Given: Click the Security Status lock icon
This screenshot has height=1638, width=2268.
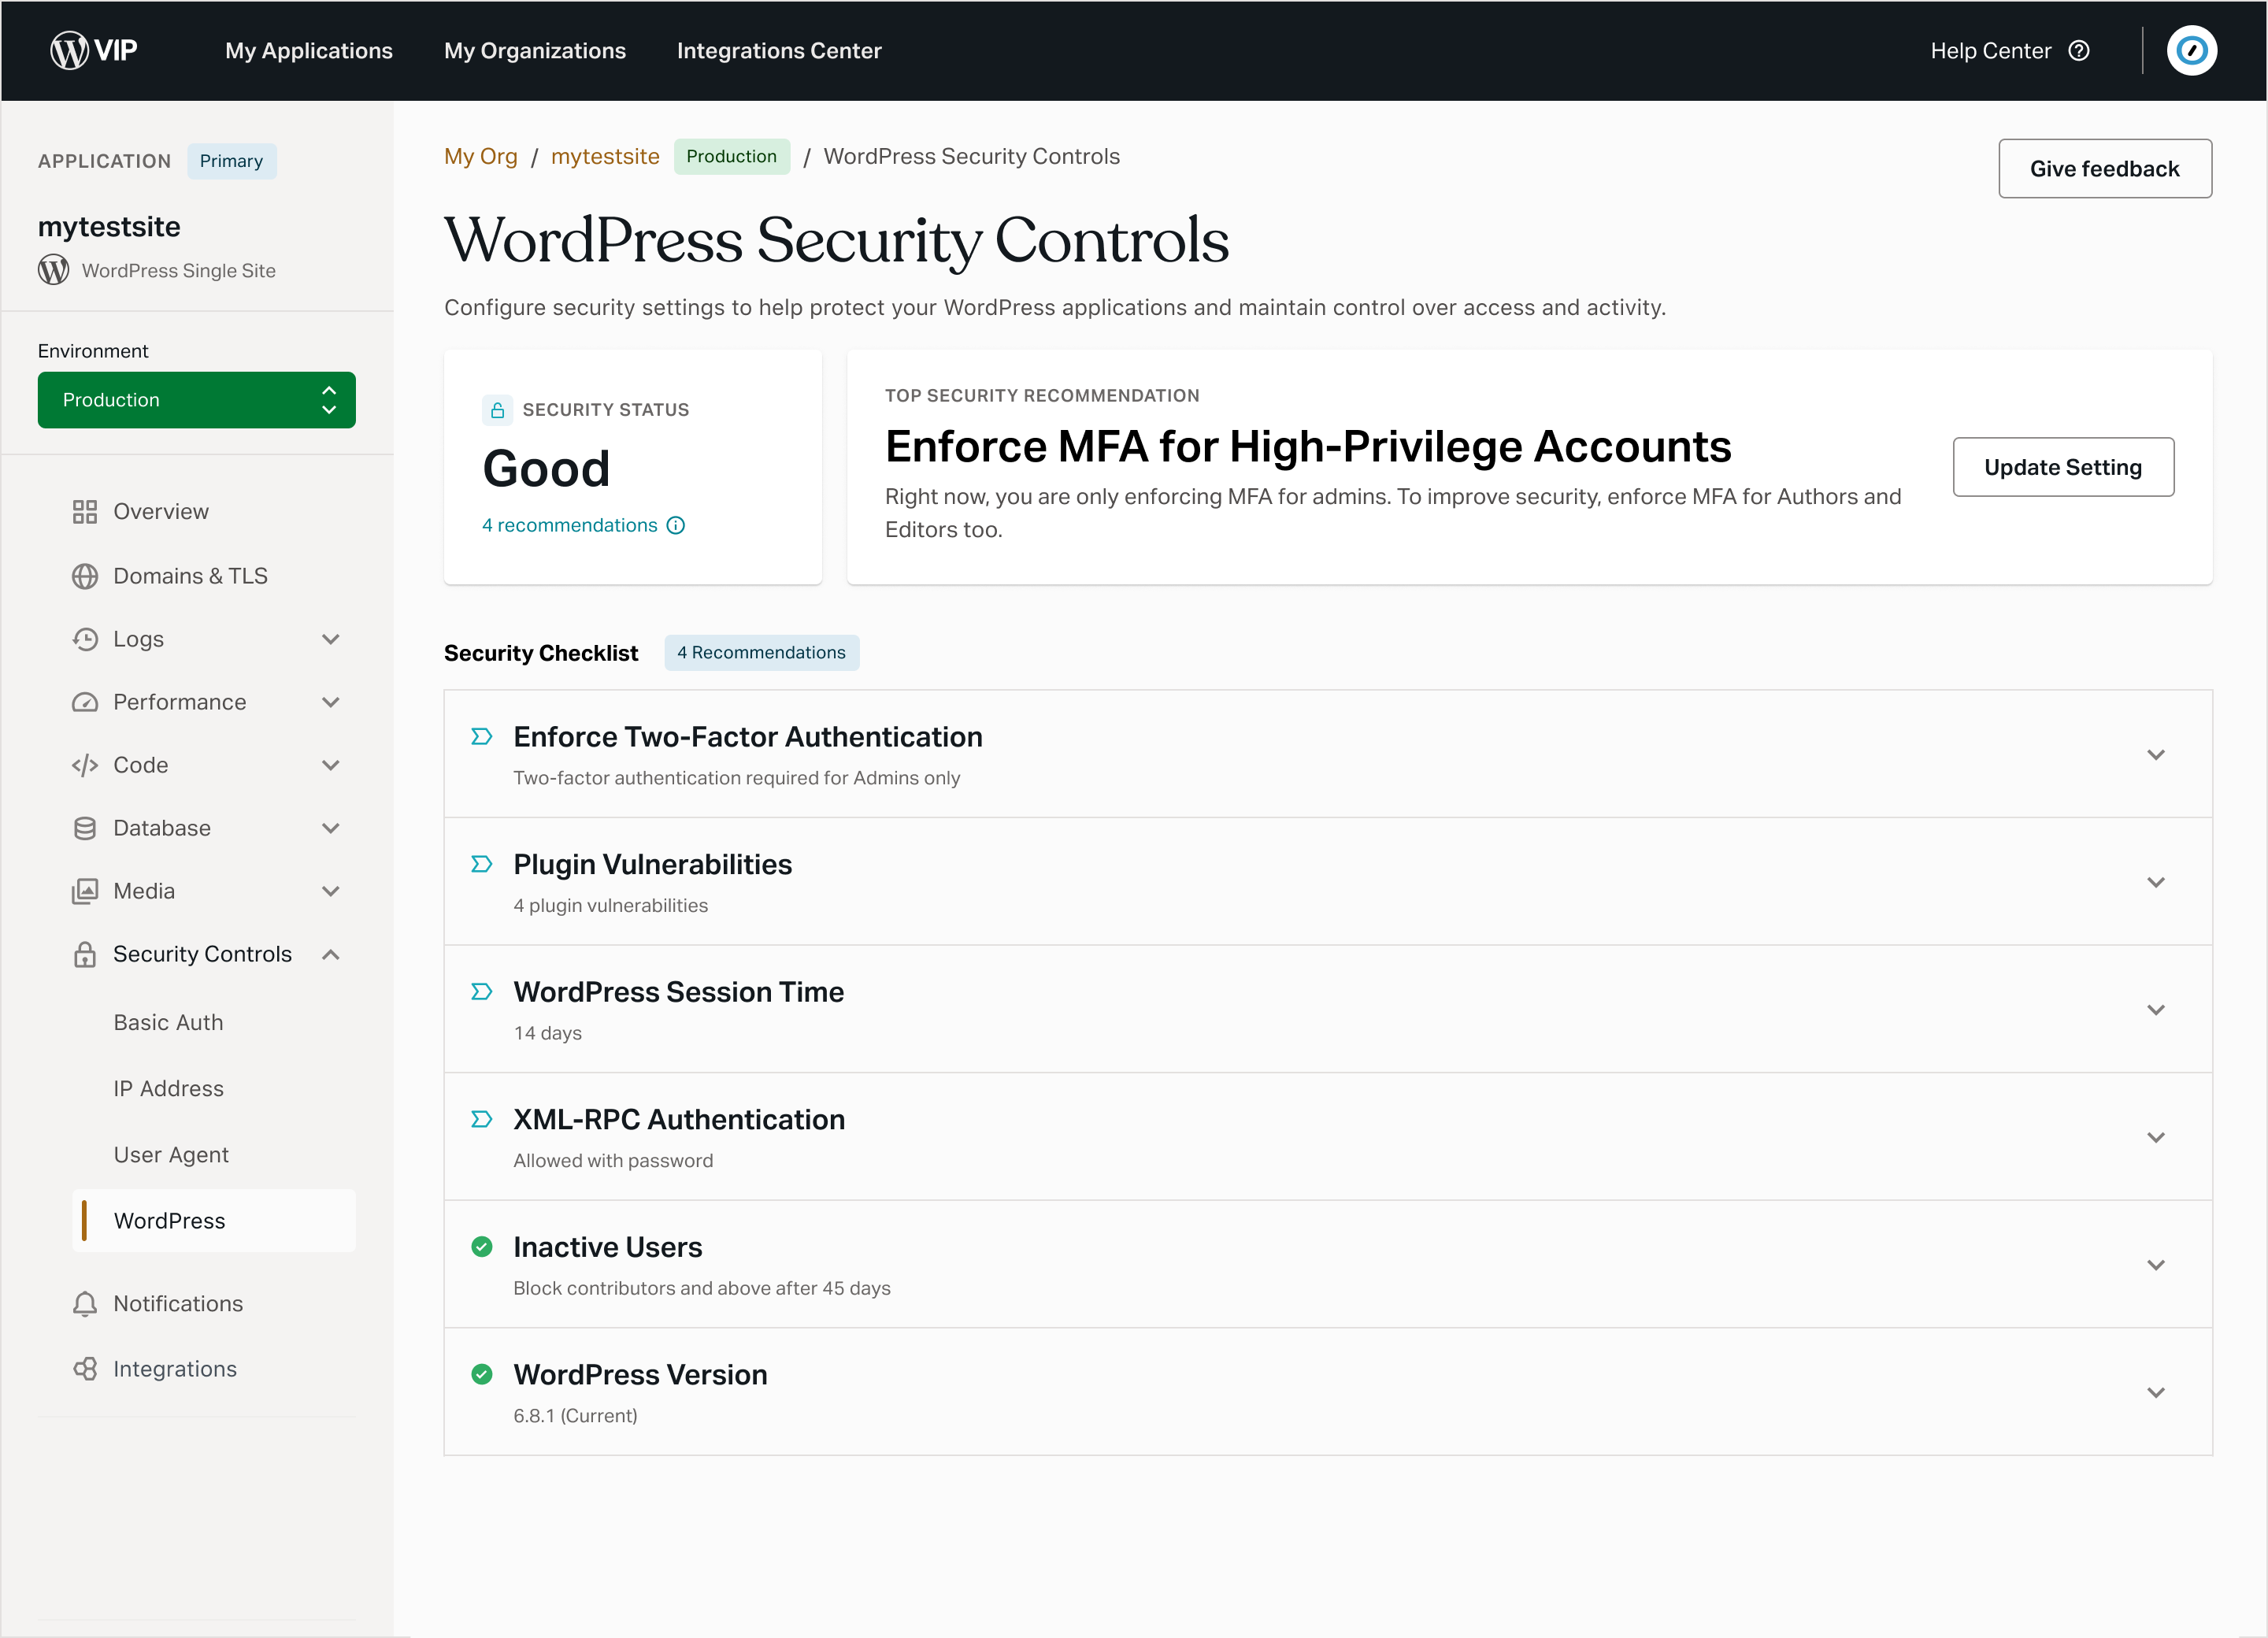Looking at the screenshot, I should point(497,410).
